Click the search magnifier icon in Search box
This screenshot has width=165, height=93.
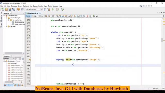[x=141, y=6]
